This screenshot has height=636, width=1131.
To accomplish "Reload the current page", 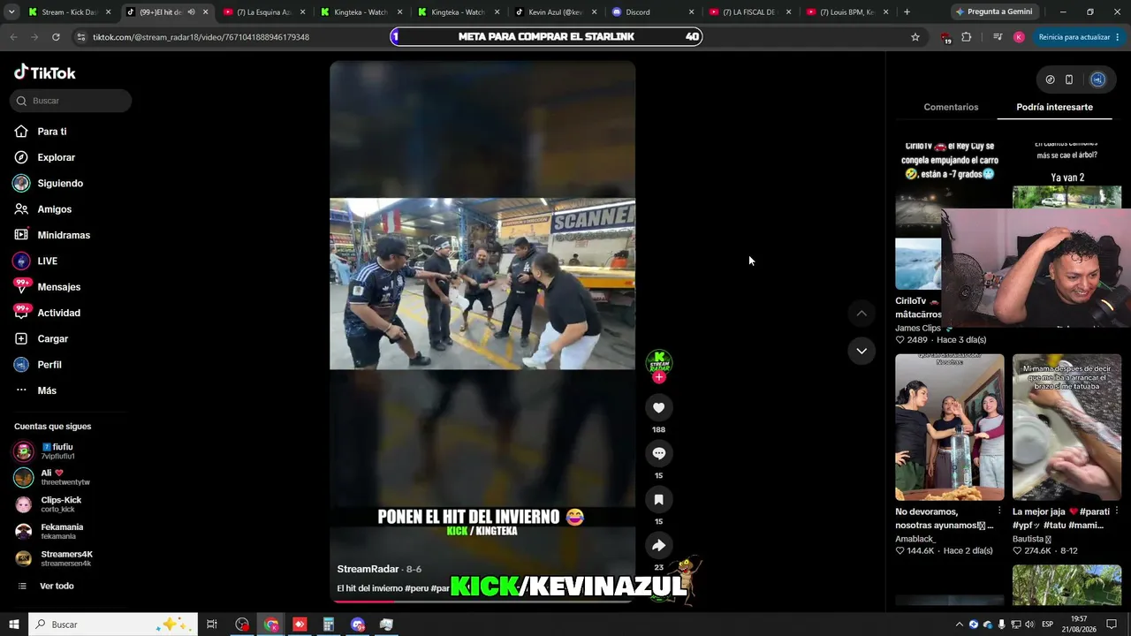I will coord(56,37).
